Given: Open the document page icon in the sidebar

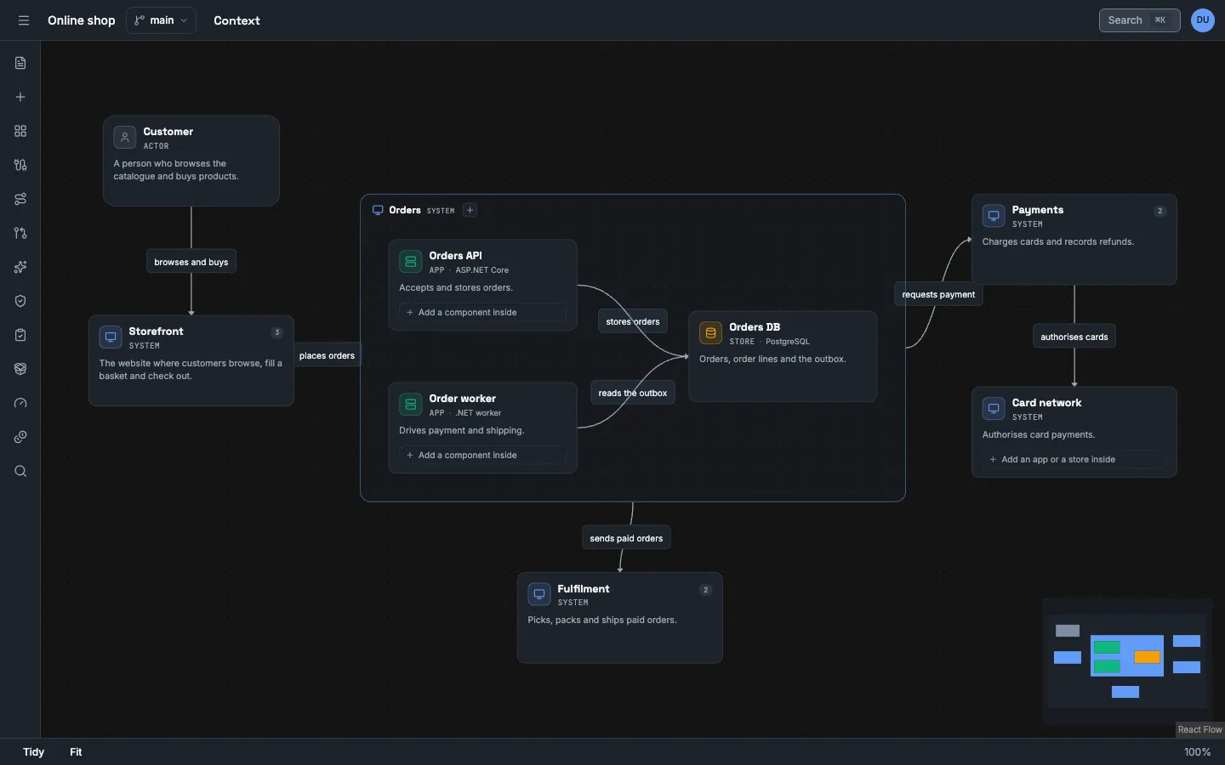Looking at the screenshot, I should 20,63.
